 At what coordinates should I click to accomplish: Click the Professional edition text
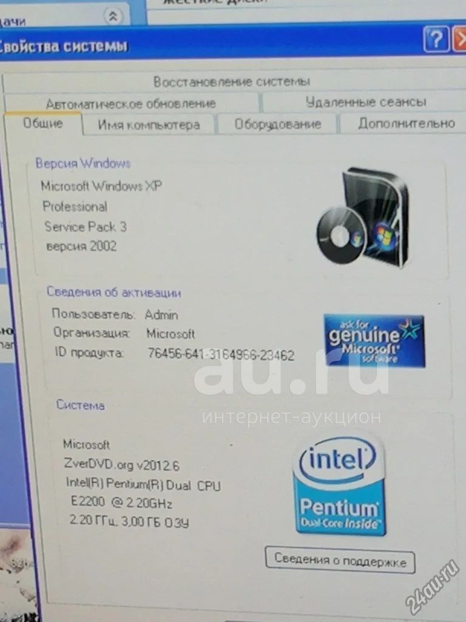75,207
